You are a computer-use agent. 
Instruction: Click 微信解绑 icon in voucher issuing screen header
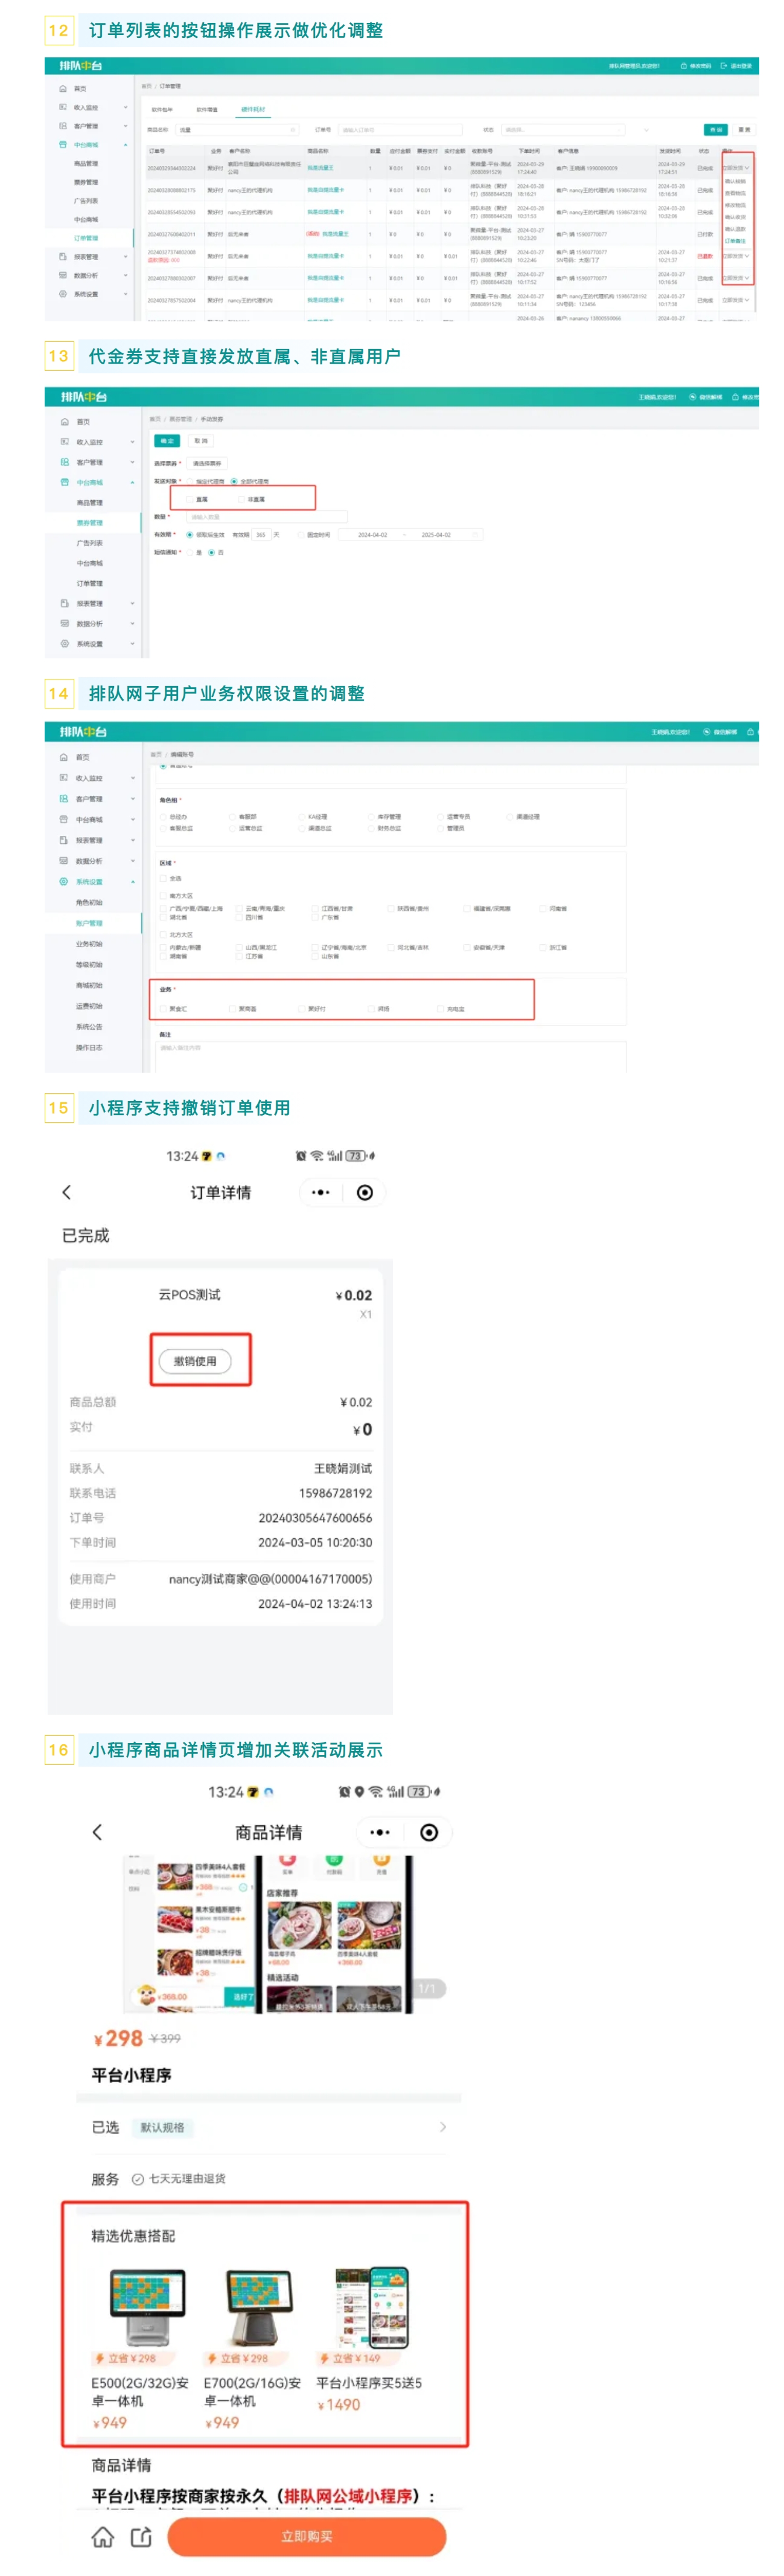tap(693, 397)
